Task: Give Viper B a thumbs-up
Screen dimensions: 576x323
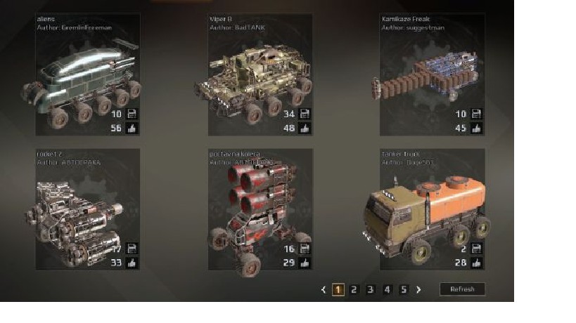Action: (304, 128)
